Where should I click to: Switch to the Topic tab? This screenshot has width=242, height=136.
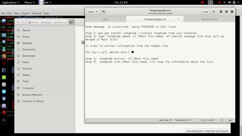[x=105, y=19]
